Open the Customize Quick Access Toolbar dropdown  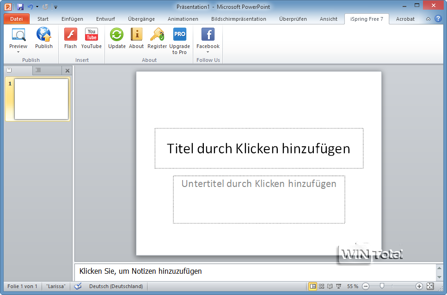tap(55, 7)
